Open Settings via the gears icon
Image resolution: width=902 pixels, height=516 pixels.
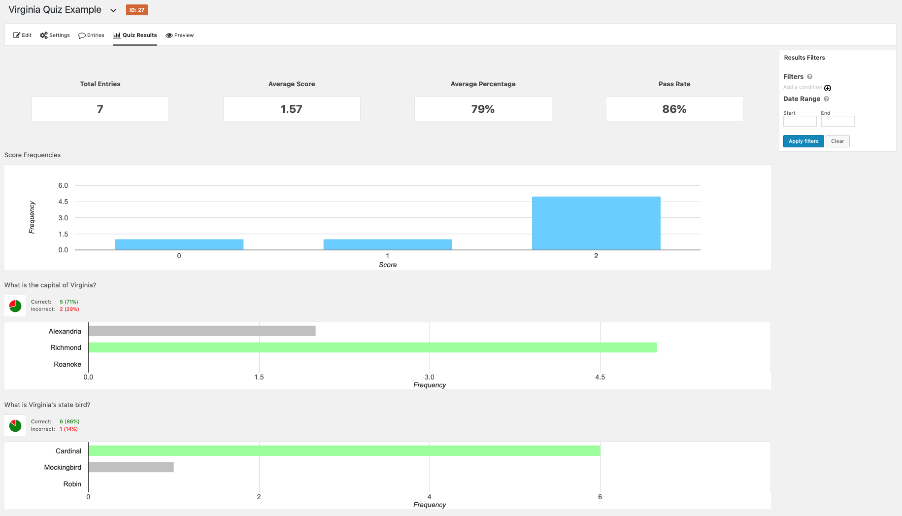pos(44,35)
